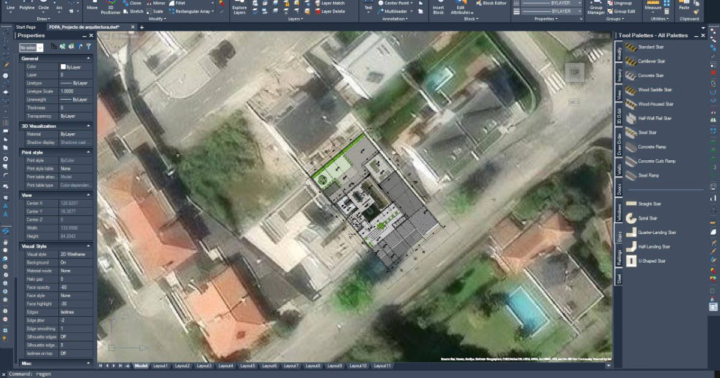Collapse the General properties section

[89, 58]
